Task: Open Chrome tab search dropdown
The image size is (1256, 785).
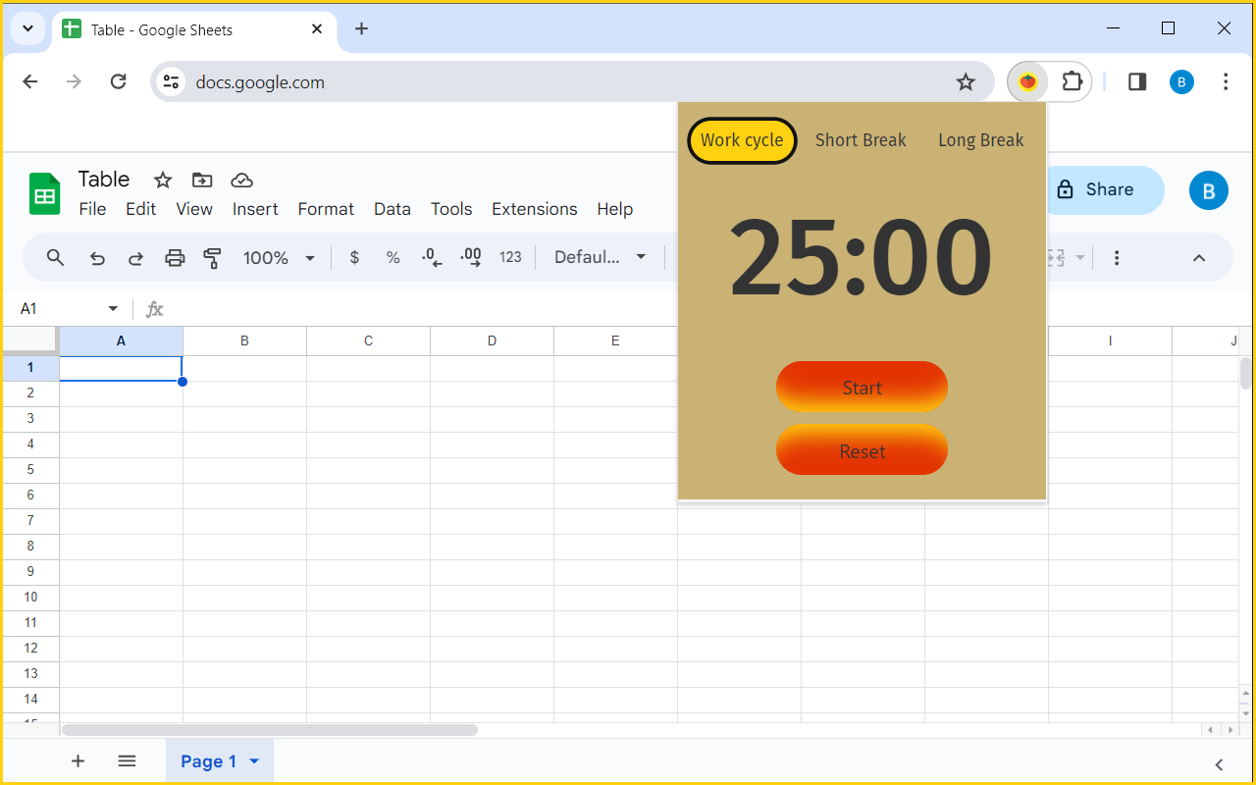Action: [x=27, y=29]
